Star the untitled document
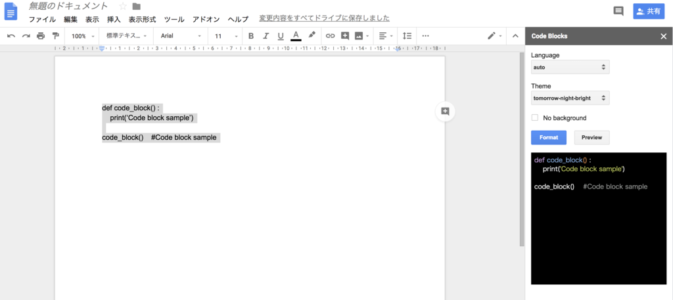Screen dimensions: 673x300 click(x=123, y=7)
